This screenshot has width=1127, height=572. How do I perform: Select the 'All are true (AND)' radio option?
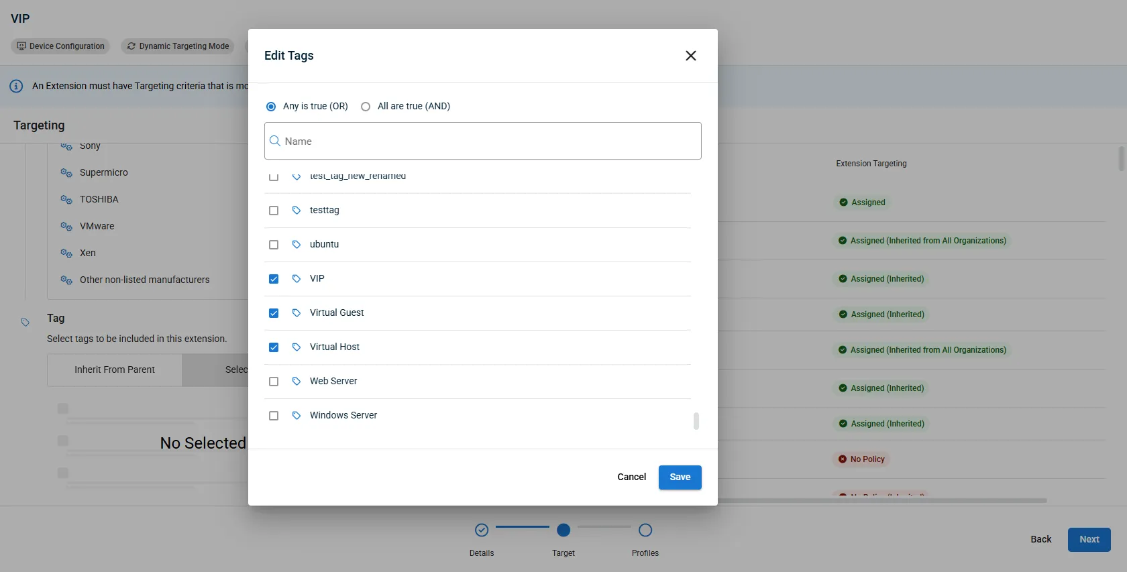point(366,107)
